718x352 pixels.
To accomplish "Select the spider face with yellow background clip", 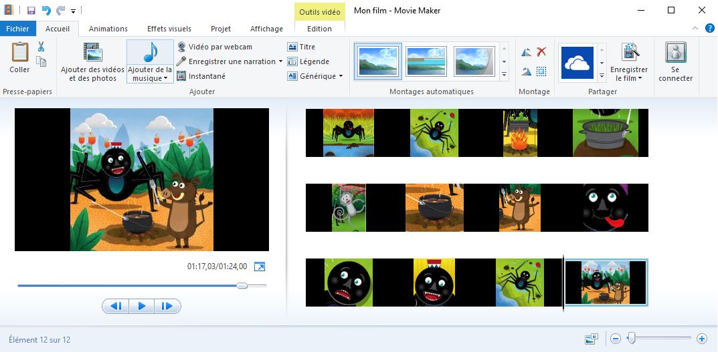I will pos(434,283).
